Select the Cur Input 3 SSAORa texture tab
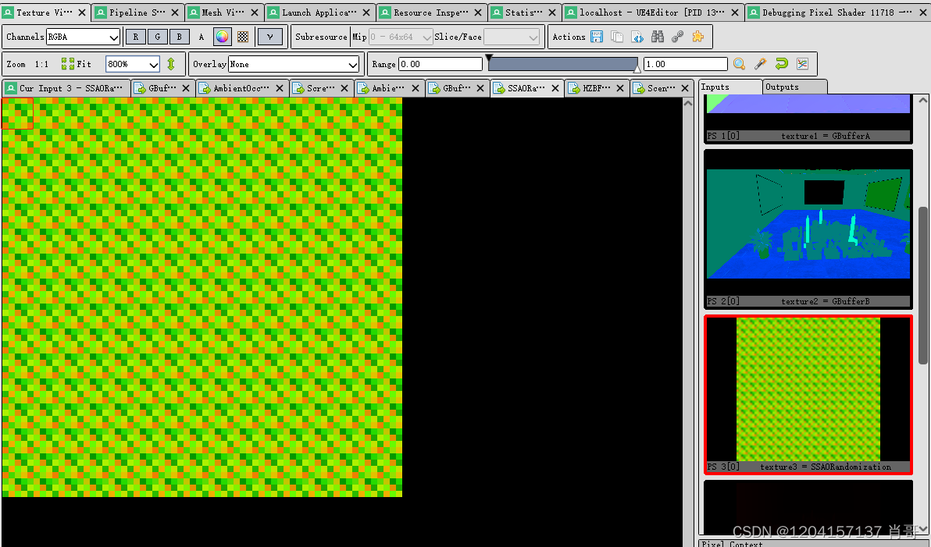Screen dimensions: 931x547 (x=66, y=88)
